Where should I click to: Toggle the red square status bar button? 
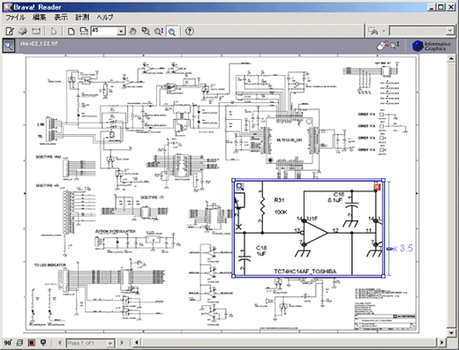[32, 343]
